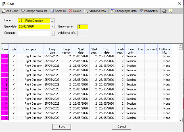Click Start date cell for cow 12
Viewport: 184px width, 132px height.
pyautogui.click(x=80, y=94)
